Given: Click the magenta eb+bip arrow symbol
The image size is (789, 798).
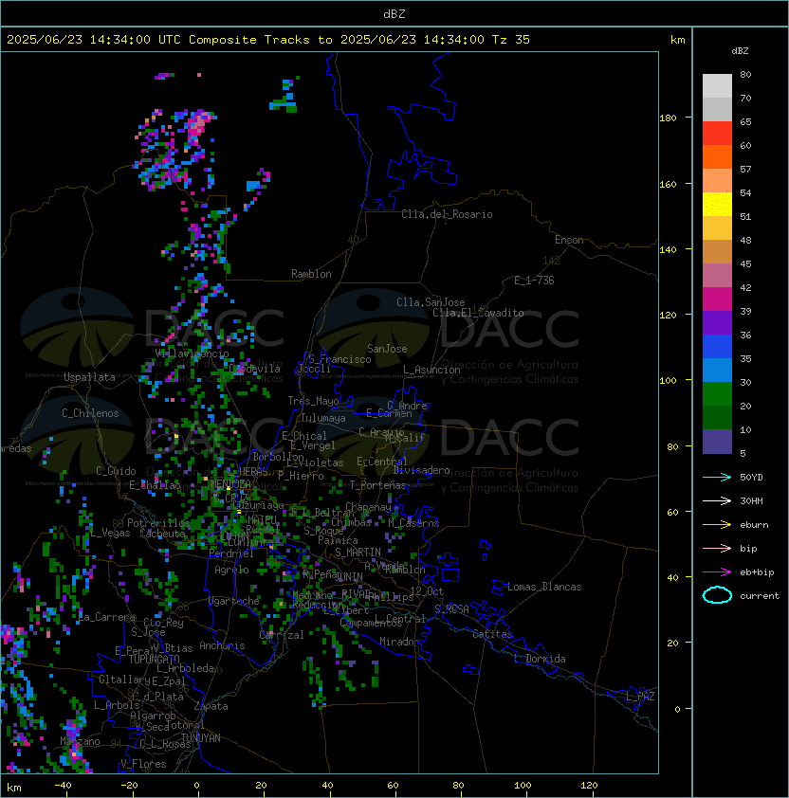Looking at the screenshot, I should click(x=717, y=572).
